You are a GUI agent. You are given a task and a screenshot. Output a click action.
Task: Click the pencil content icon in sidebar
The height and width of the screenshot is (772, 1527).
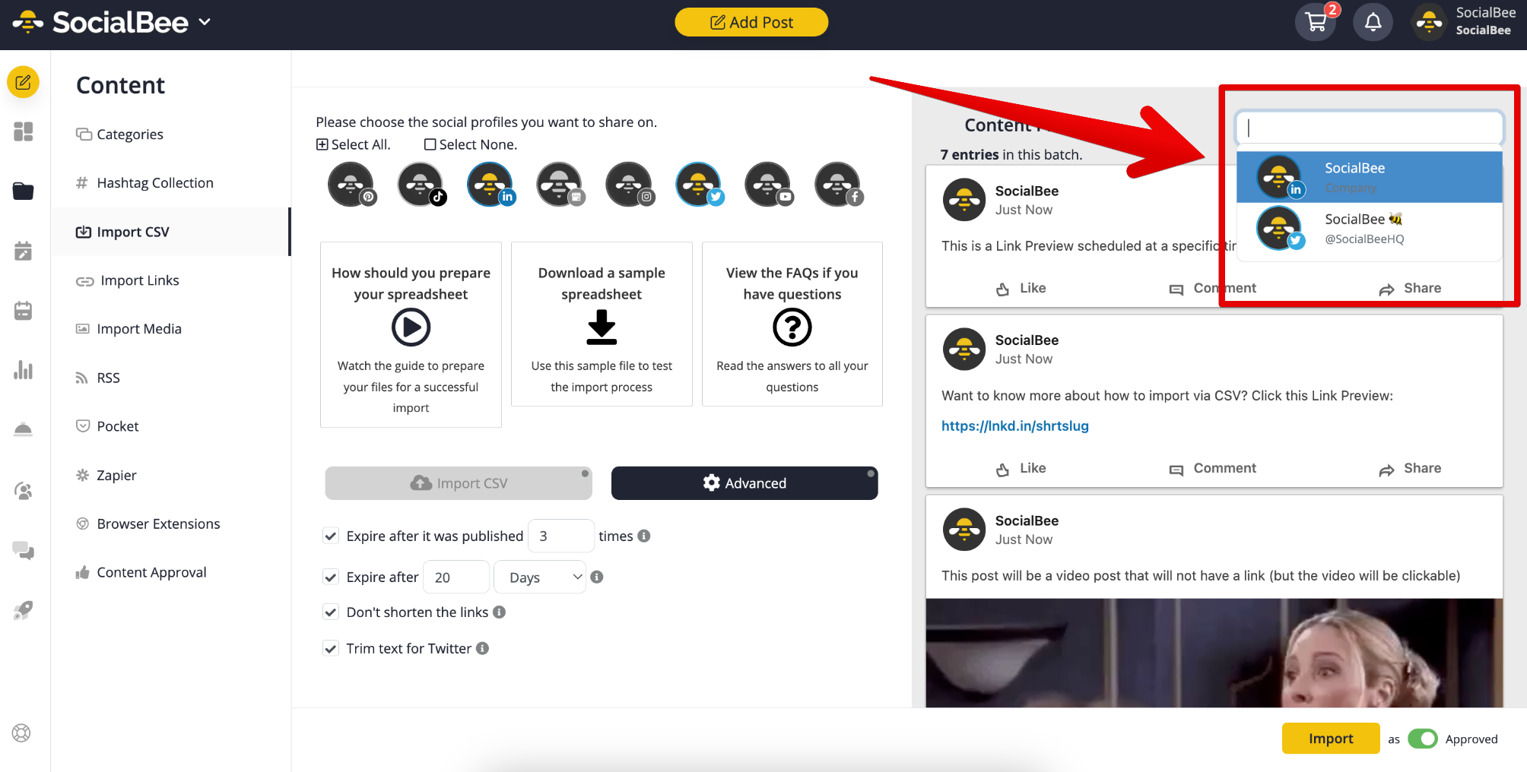pyautogui.click(x=23, y=82)
